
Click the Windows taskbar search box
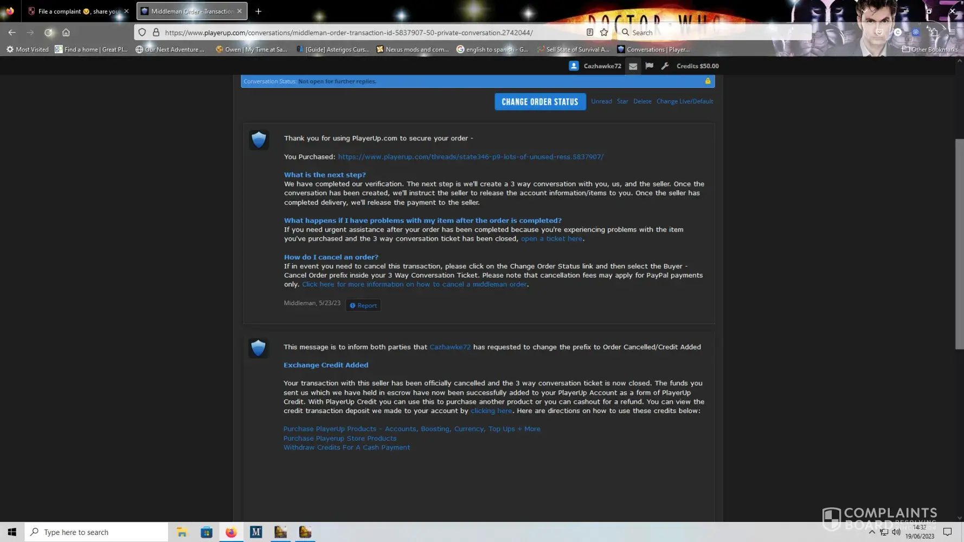click(x=97, y=532)
